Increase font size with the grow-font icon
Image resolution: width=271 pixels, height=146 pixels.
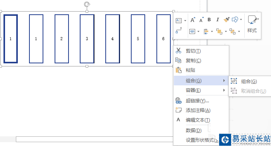193,20
